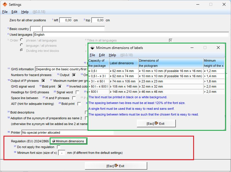Toggle Bold print for GHS signal word
Screen dimensions: 231x172
click(60, 86)
